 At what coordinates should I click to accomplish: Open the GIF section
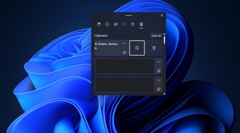click(x=116, y=24)
